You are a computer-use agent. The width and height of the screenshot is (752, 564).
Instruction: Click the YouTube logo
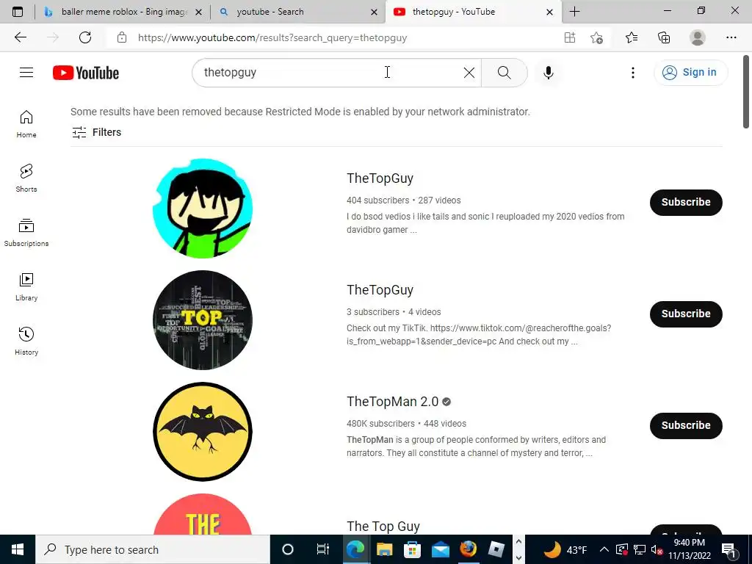(86, 73)
